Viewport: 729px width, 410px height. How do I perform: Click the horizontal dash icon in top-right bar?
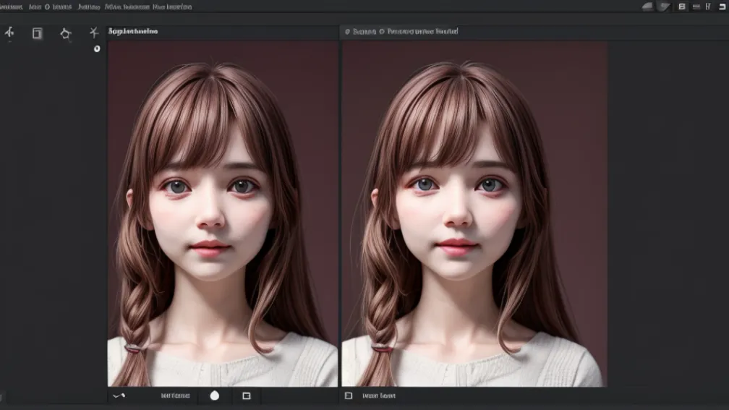(x=696, y=7)
